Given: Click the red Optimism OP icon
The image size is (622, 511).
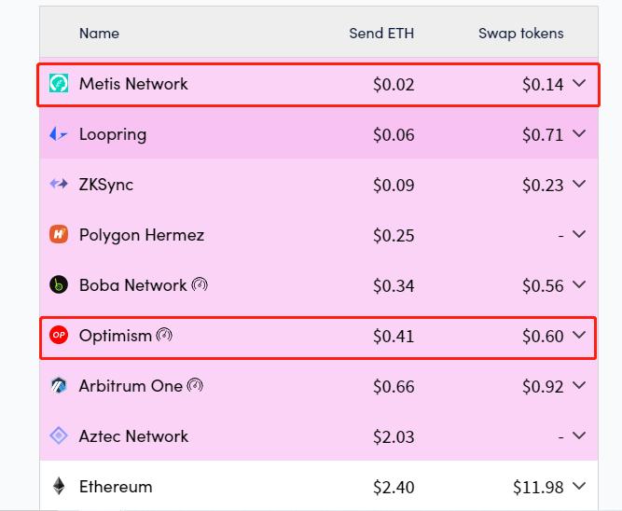Looking at the screenshot, I should click(59, 336).
